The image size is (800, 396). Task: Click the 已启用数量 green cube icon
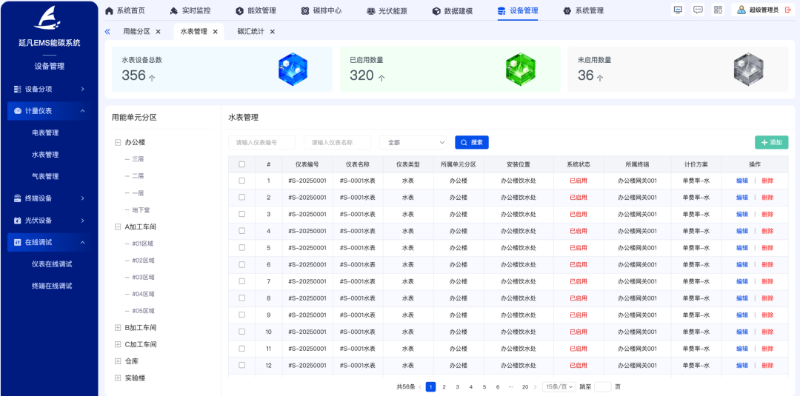(x=520, y=70)
